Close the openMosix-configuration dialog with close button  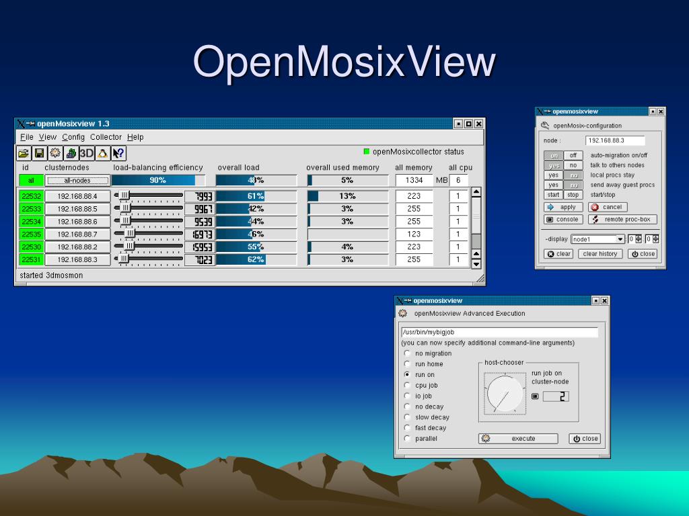pos(643,253)
